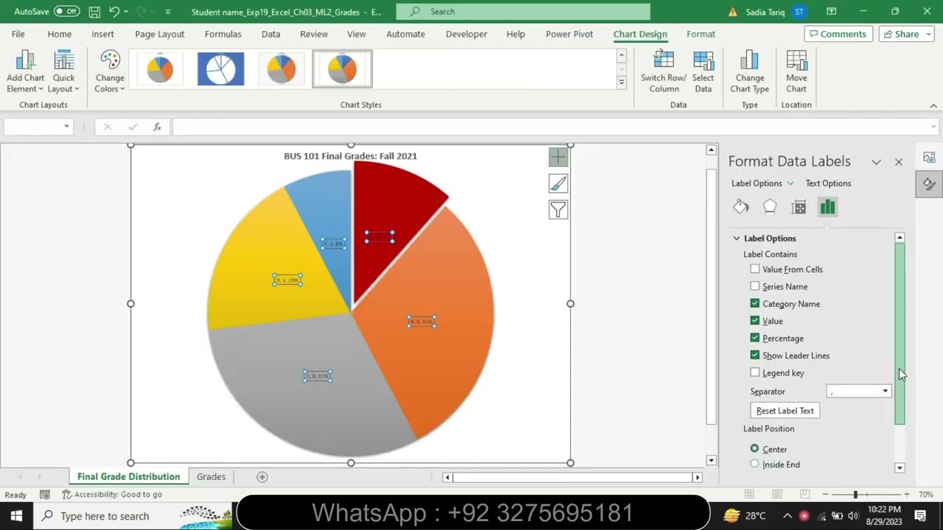
Task: Enable the Legend key checkbox
Action: (x=754, y=372)
